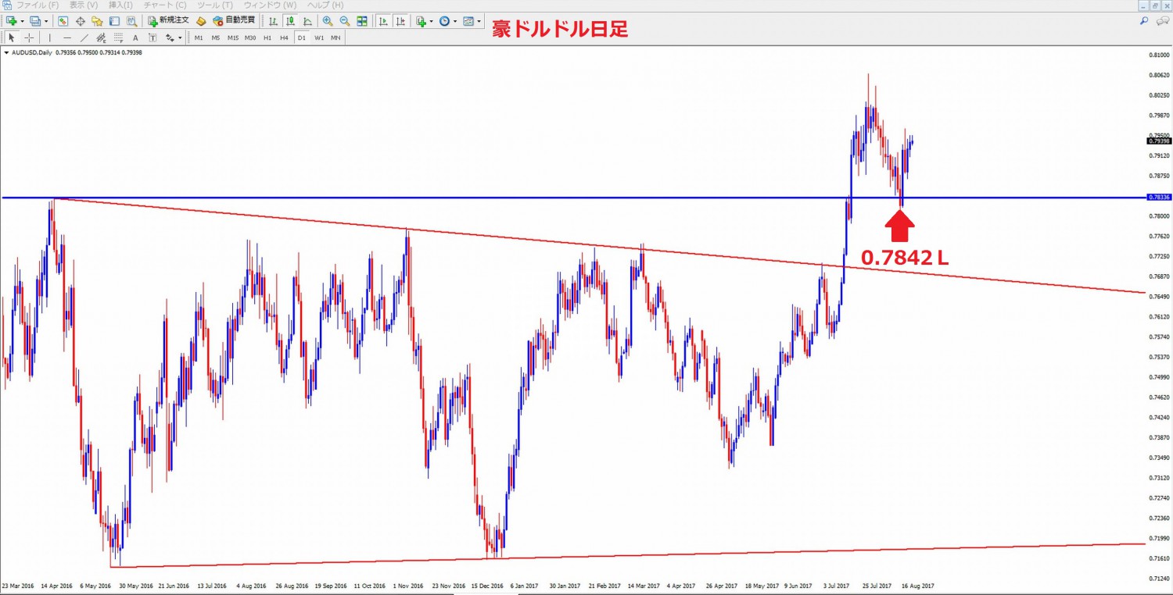
Task: Switch to bar chart display
Action: (273, 21)
